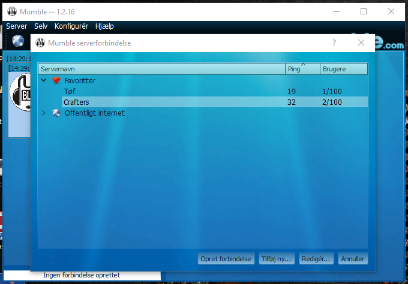Sort by the Brugere column header

click(343, 70)
